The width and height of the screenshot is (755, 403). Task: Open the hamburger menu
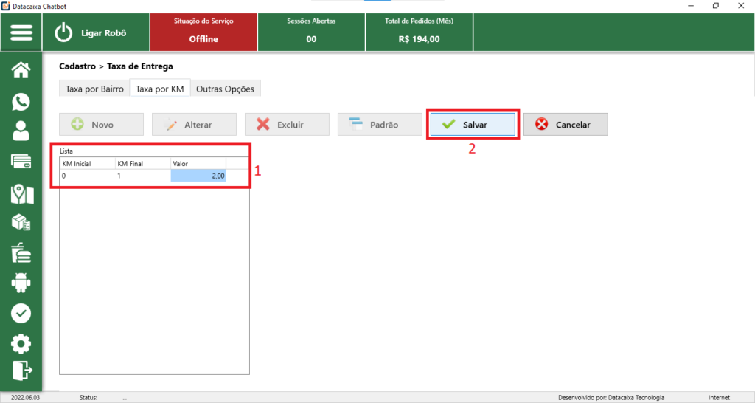[21, 33]
